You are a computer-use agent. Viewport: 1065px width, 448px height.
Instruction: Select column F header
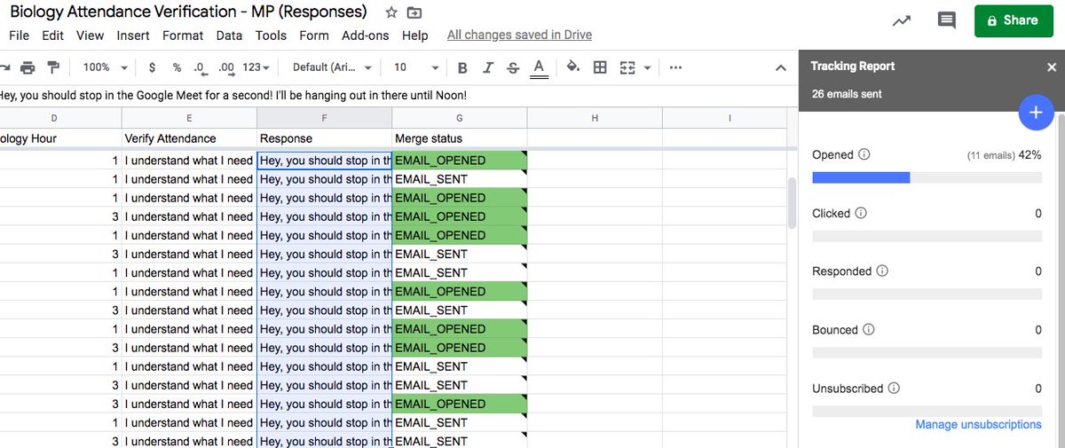[324, 118]
